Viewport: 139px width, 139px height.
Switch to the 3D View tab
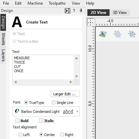pos(120,13)
